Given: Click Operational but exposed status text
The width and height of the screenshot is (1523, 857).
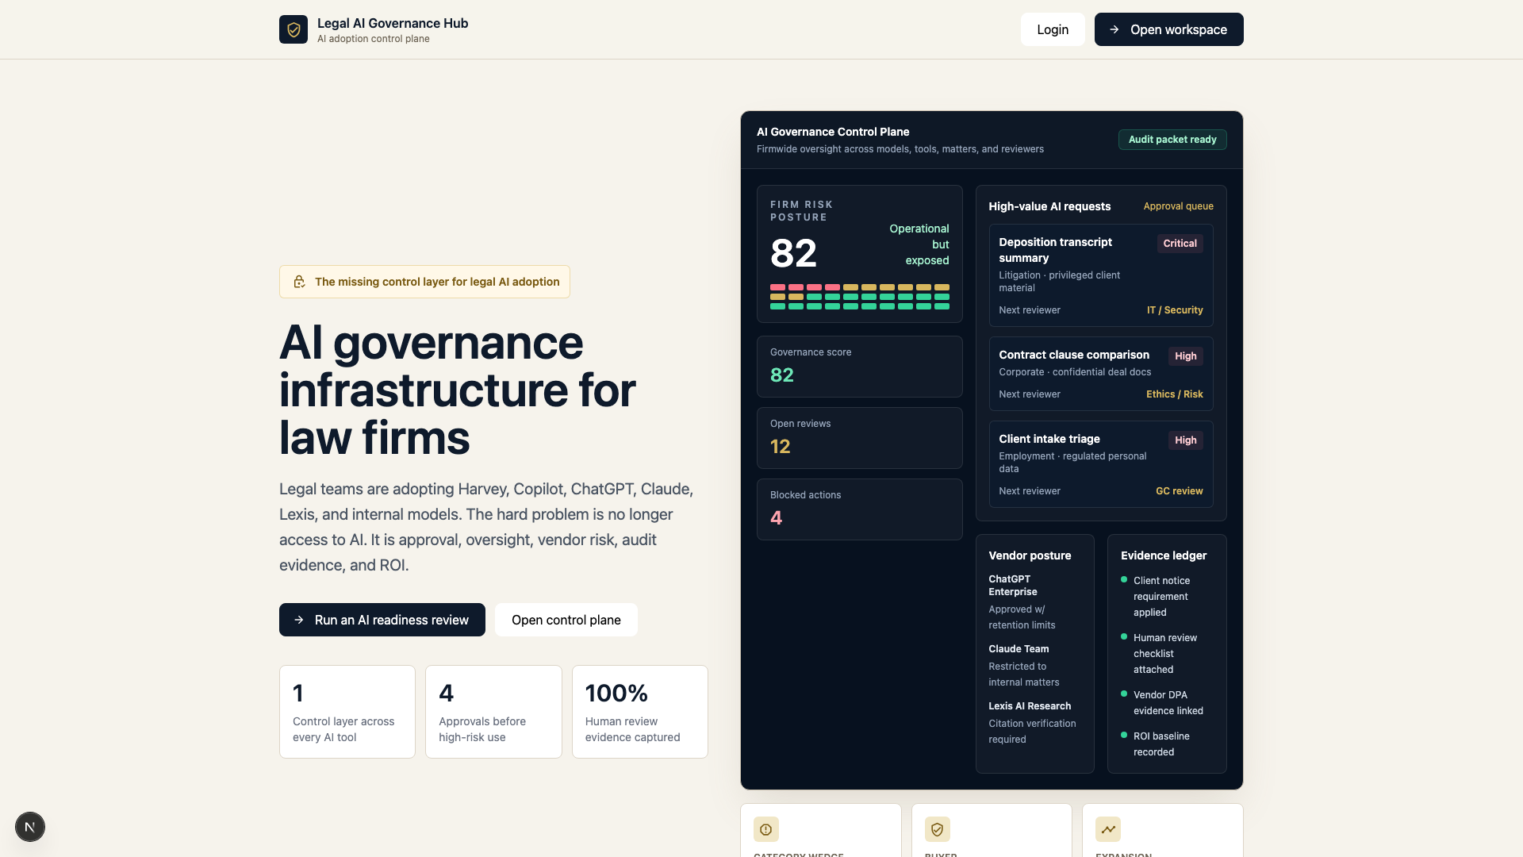Looking at the screenshot, I should pyautogui.click(x=919, y=244).
